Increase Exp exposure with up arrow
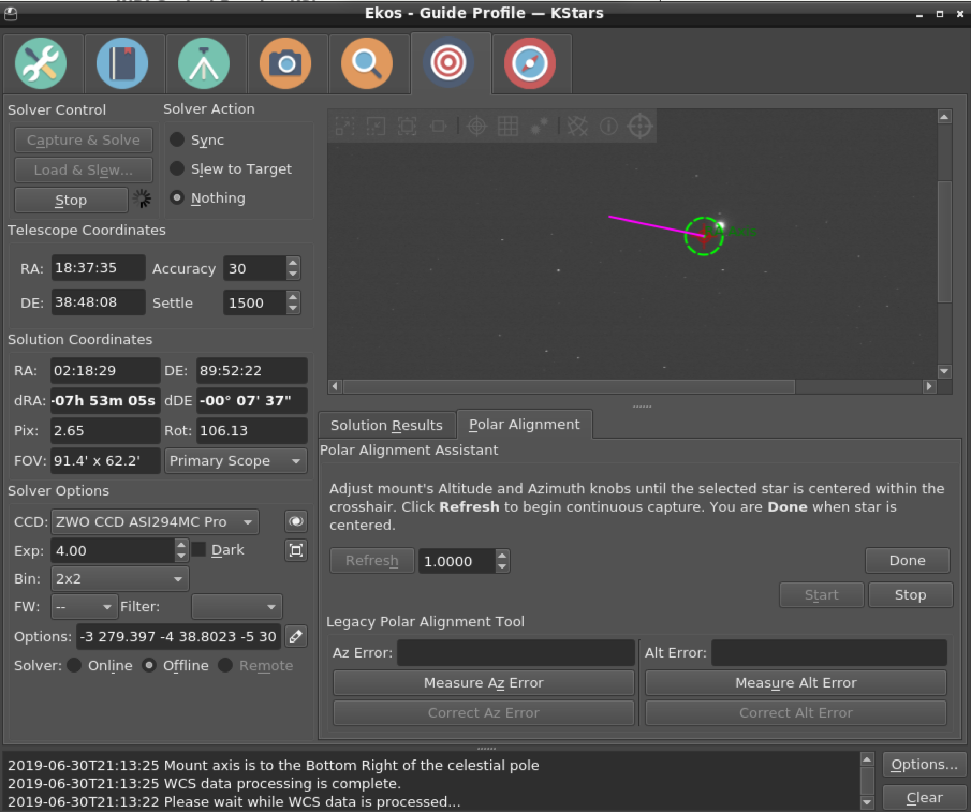The height and width of the screenshot is (812, 971). (181, 545)
